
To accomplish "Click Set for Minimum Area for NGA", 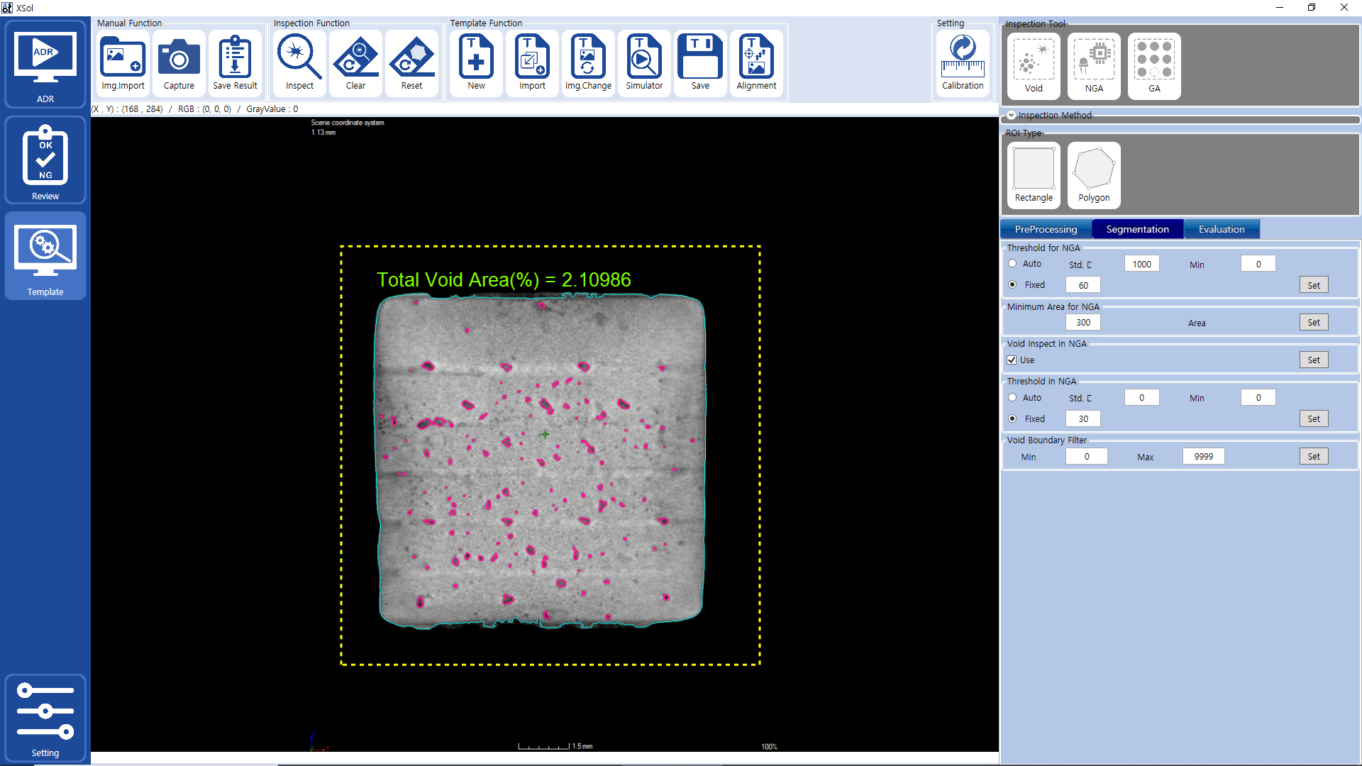I will click(1314, 323).
